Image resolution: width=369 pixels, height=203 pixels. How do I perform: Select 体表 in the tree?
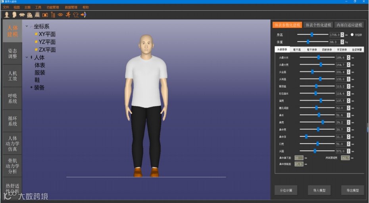click(40, 65)
